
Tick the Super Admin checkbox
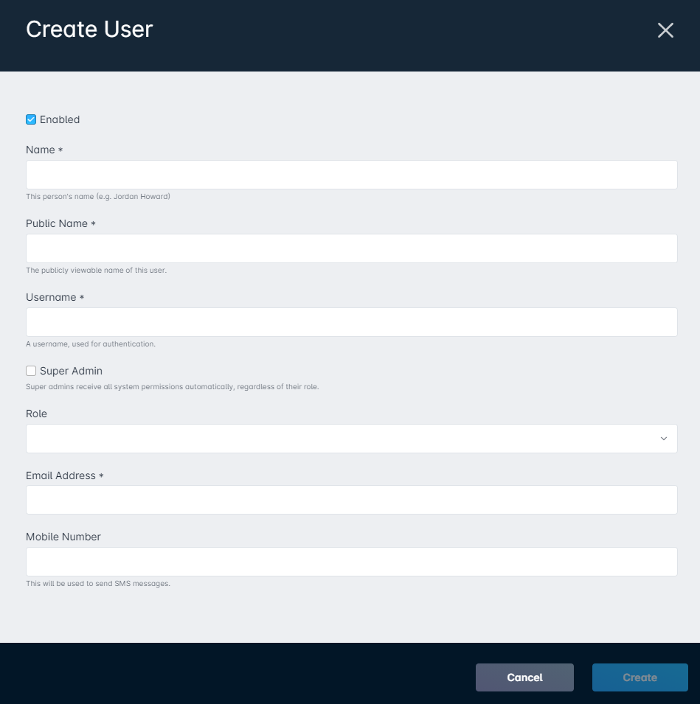31,371
